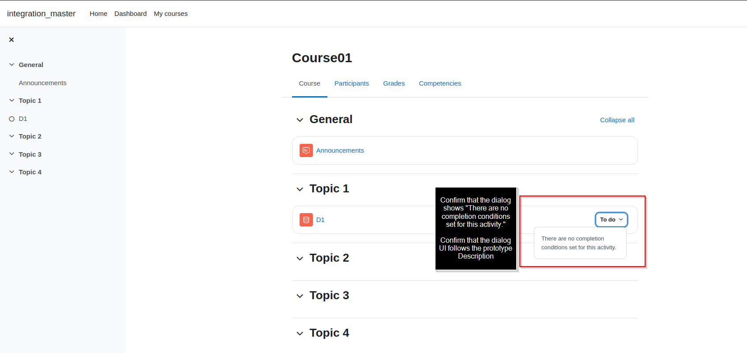Click General label in course index
Image resolution: width=747 pixels, height=353 pixels.
tap(31, 65)
